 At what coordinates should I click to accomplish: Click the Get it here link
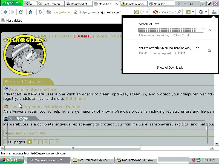(x=76, y=99)
